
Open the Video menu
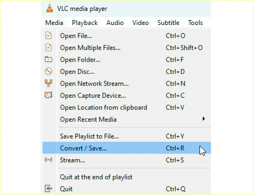pos(140,23)
